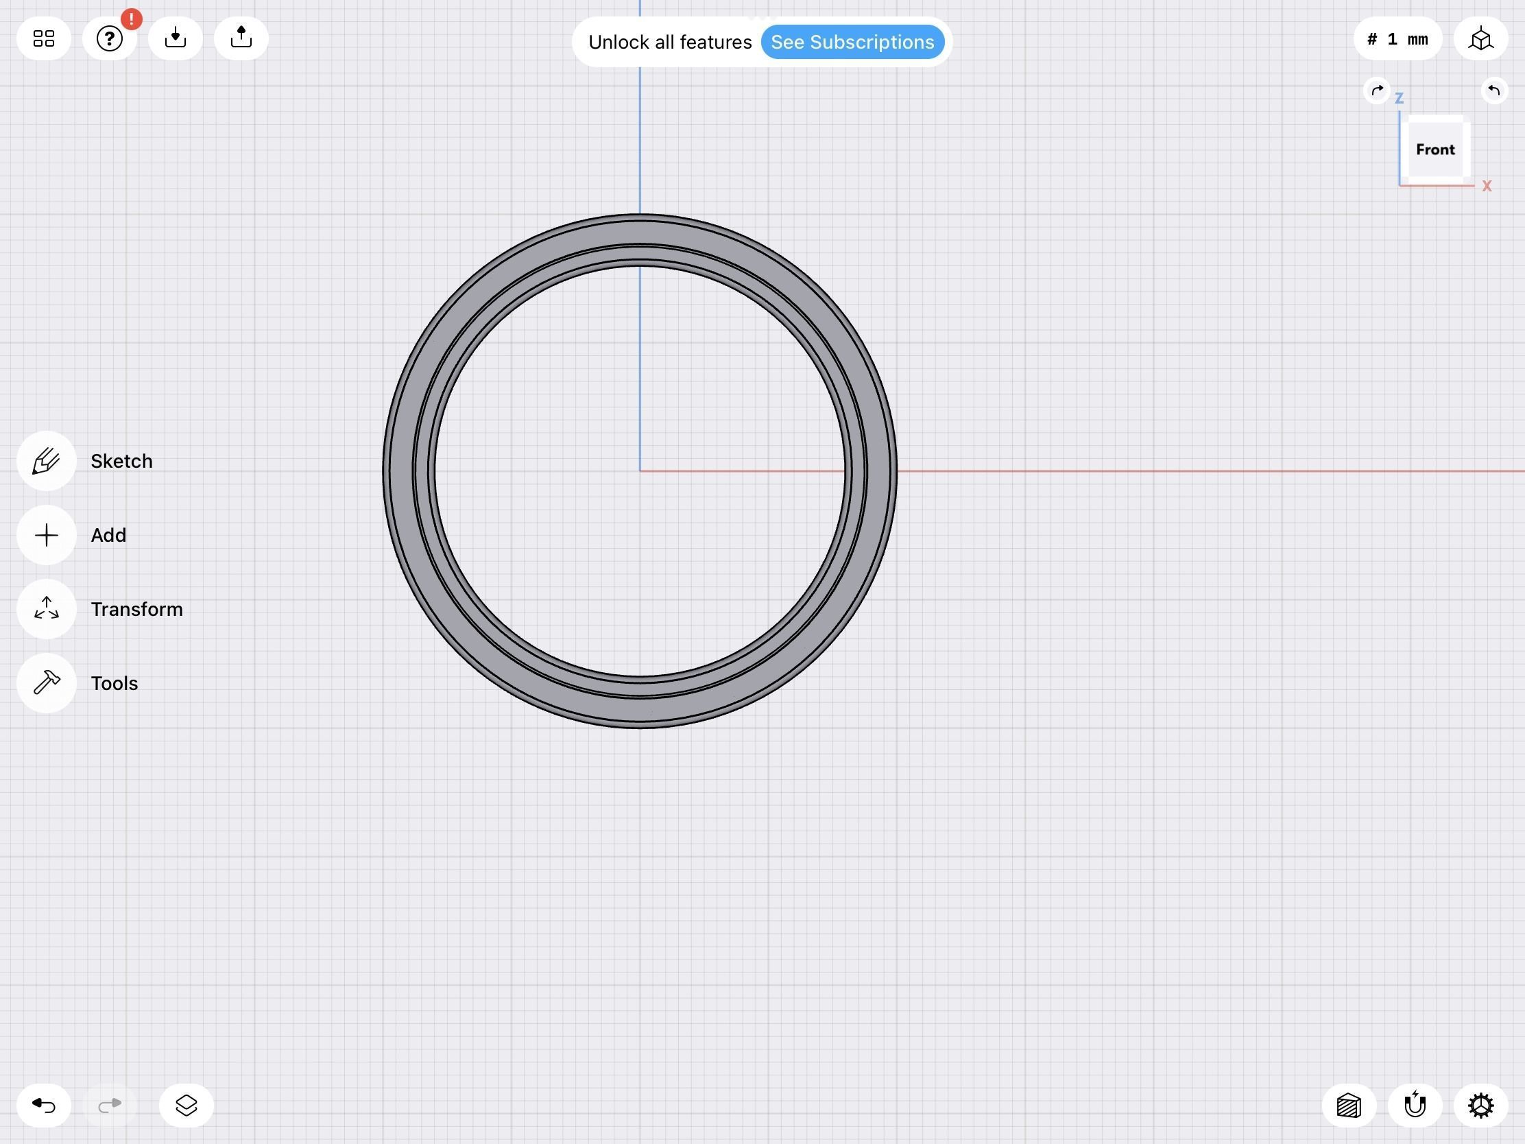
Task: Select the Sketch pencil tool icon
Action: 46,462
